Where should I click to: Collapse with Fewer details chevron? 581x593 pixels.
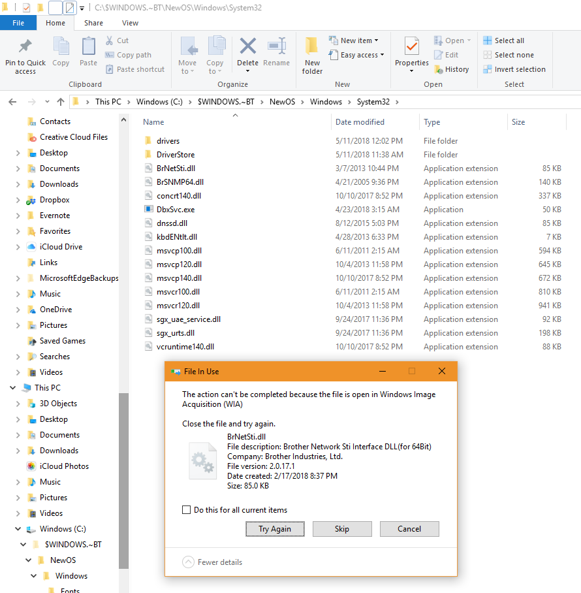[188, 562]
